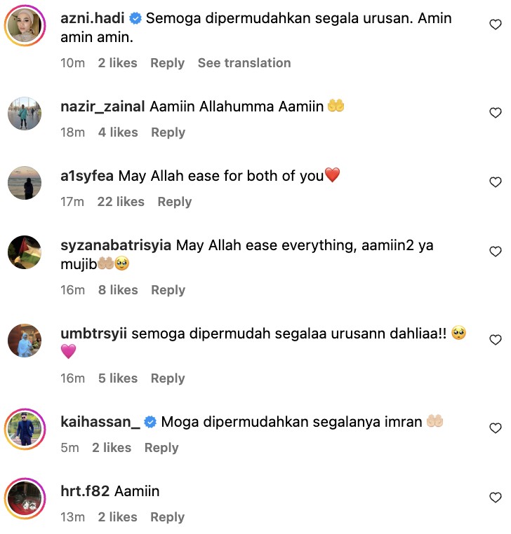
Task: View nazir_zainal's profile avatar
Action: (x=25, y=114)
